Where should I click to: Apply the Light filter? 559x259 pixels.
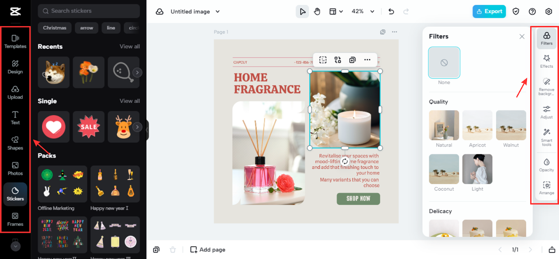[477, 169]
